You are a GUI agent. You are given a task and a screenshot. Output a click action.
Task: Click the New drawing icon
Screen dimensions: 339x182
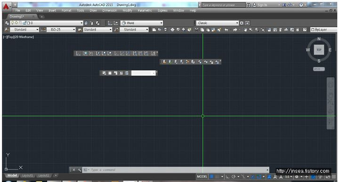154,30
